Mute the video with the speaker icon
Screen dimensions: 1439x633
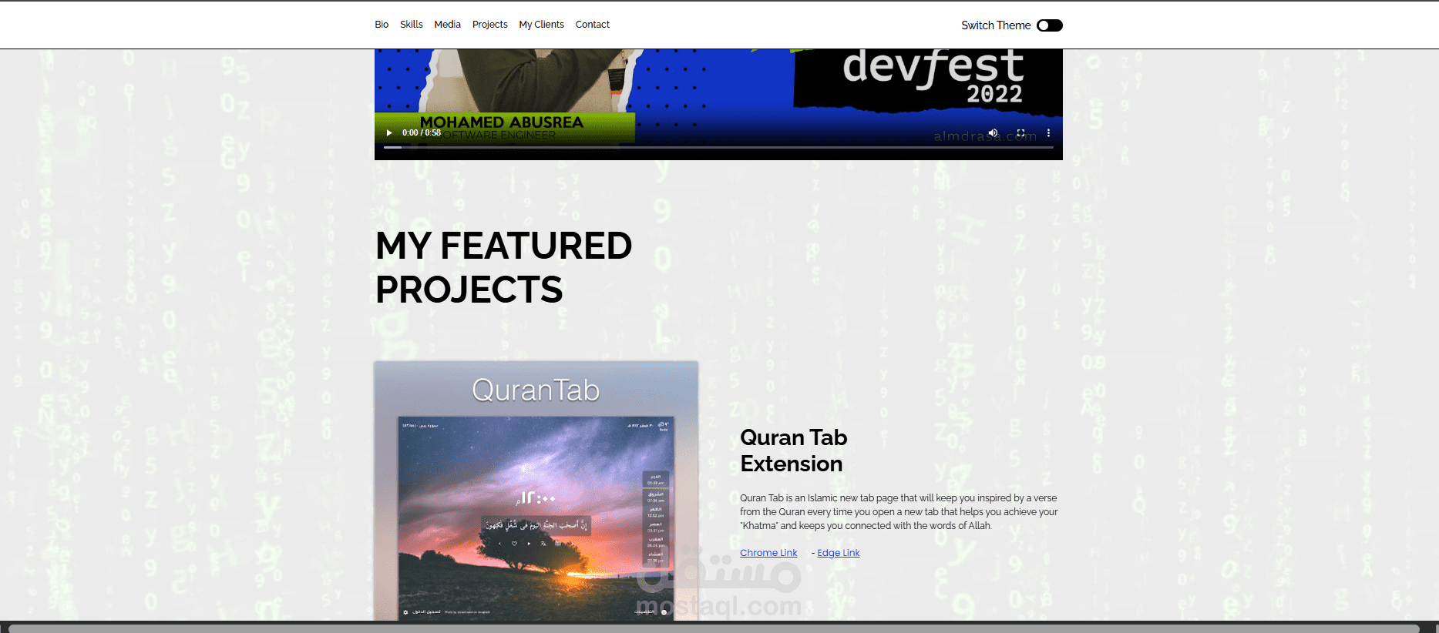(x=993, y=133)
